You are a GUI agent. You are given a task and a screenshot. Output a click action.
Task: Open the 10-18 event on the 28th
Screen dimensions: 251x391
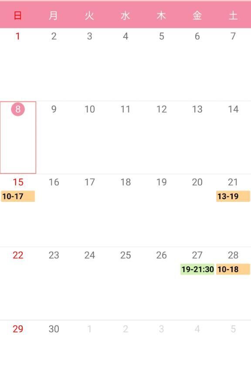click(233, 269)
